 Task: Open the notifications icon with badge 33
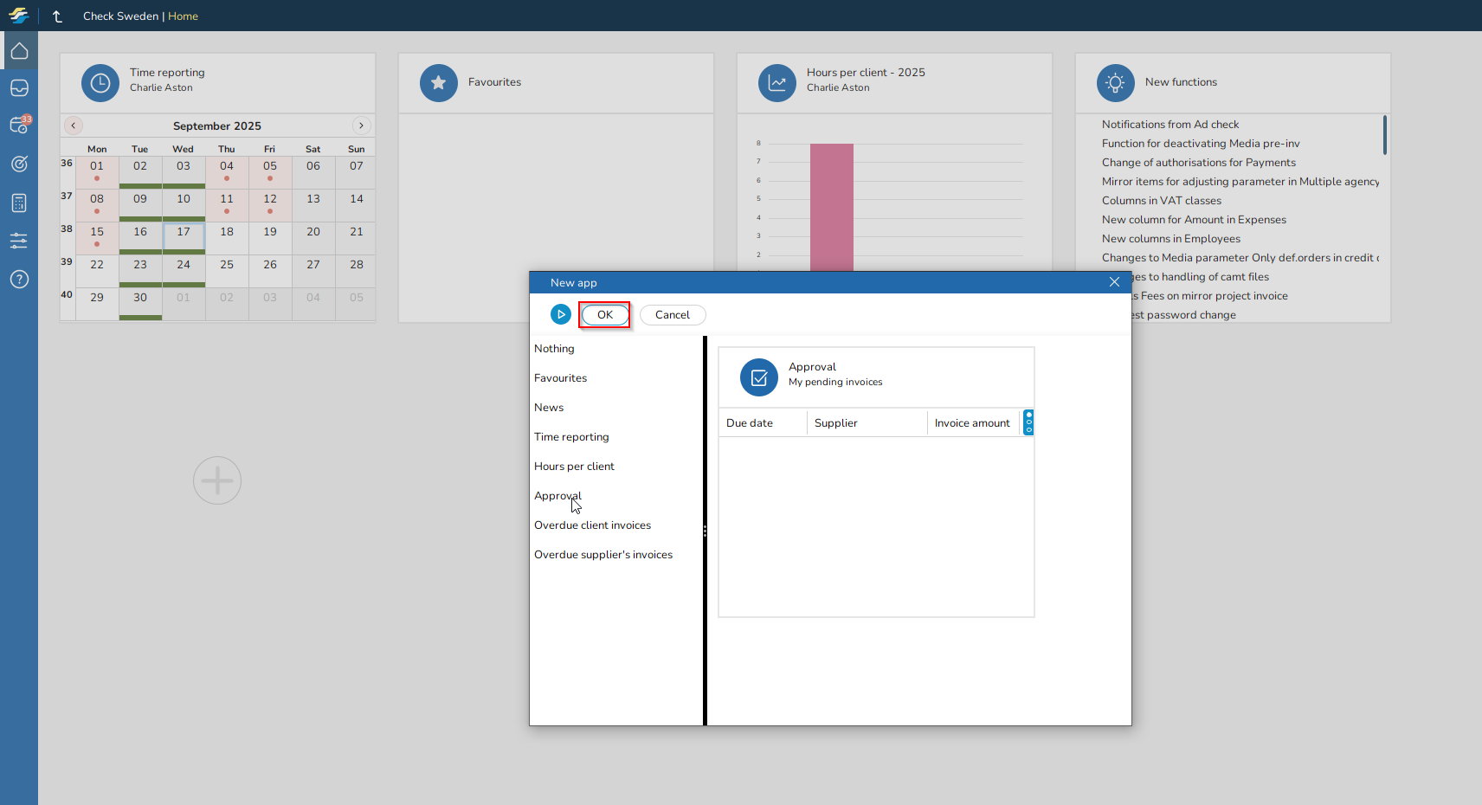[x=19, y=126]
